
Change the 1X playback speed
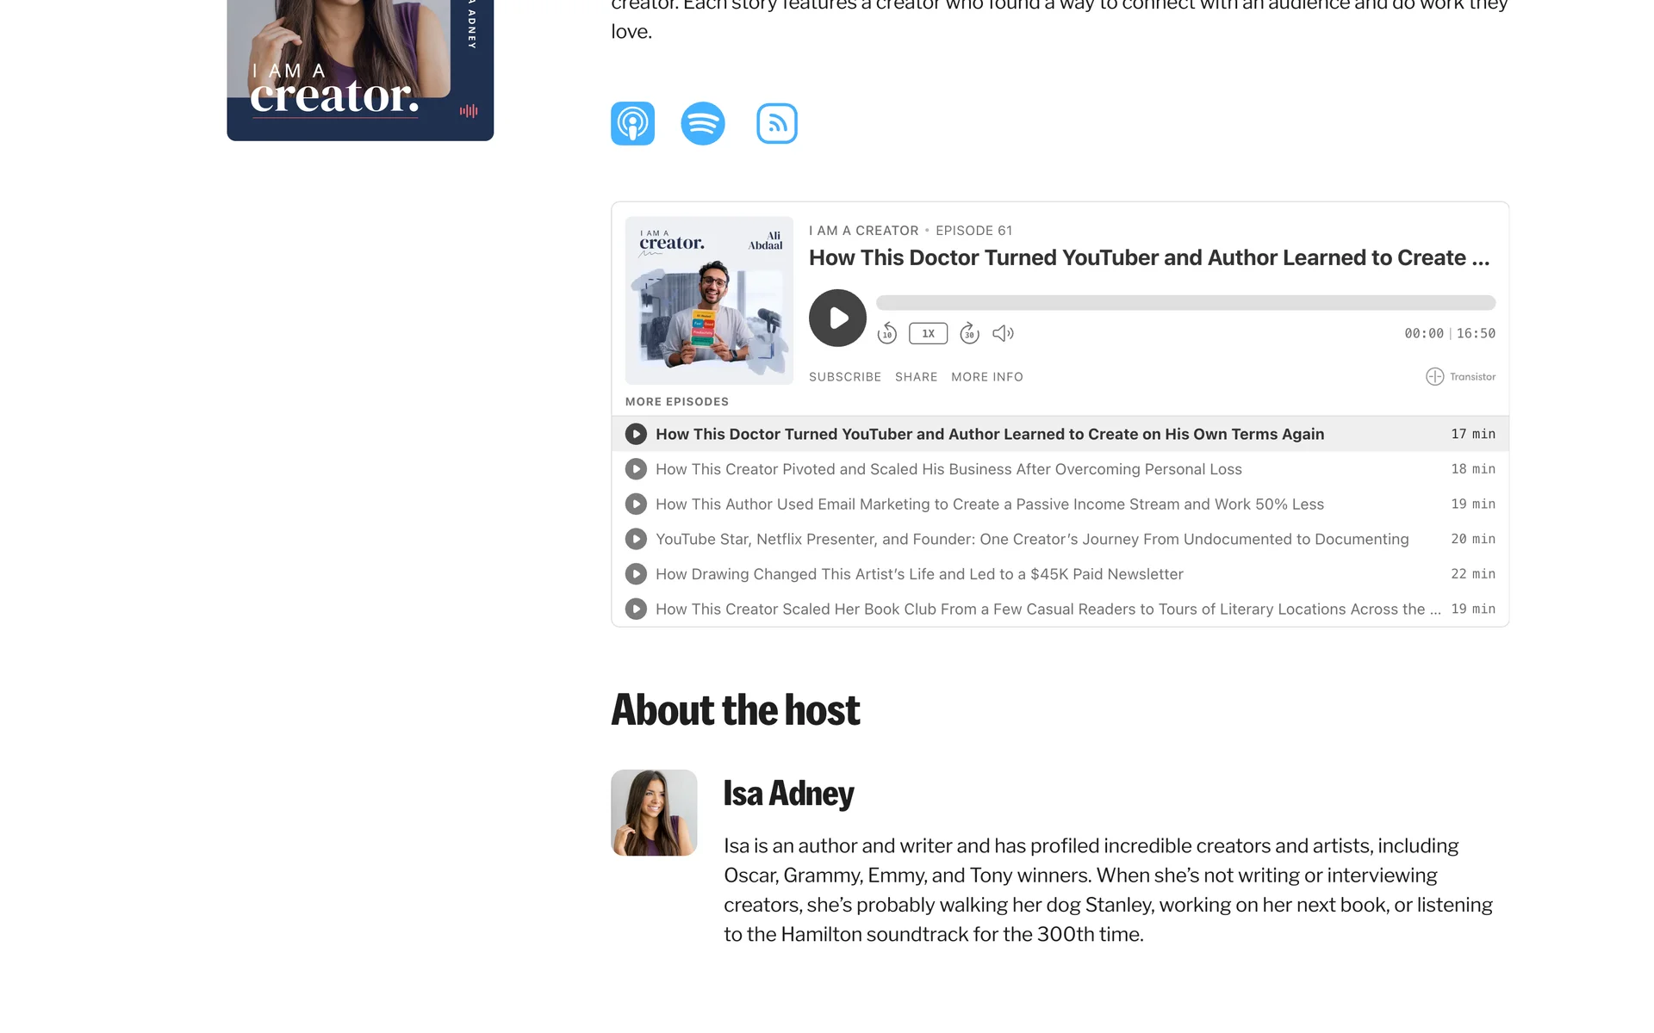point(928,333)
